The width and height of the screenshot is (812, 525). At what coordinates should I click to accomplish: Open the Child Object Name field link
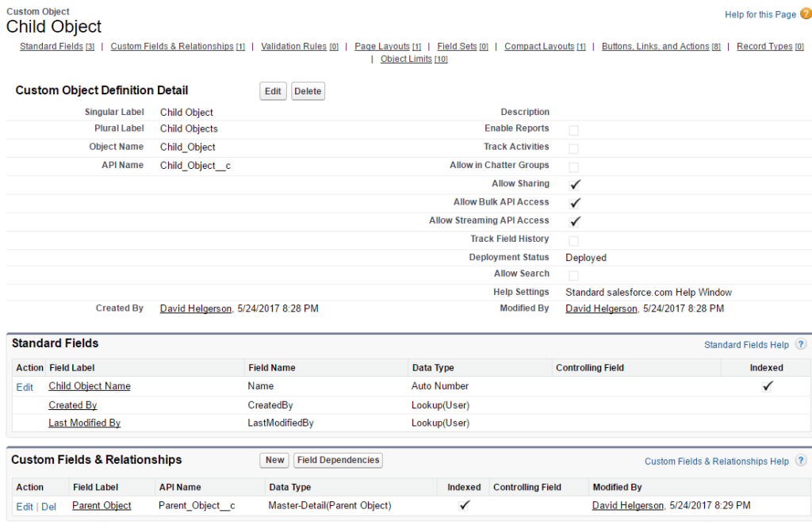pyautogui.click(x=90, y=385)
